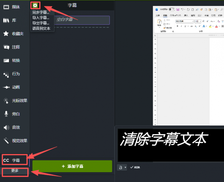The image size is (224, 182).
Task: Expand the highlight color dropdown arrow in Word
Action: [x=213, y=26]
